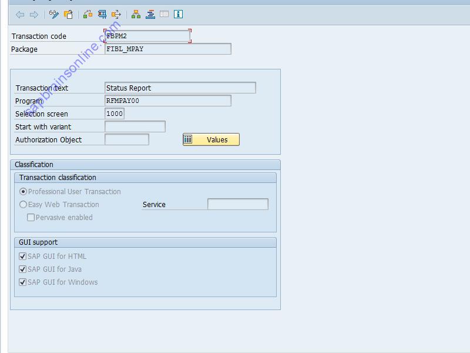The width and height of the screenshot is (470, 353).
Task: Click the Transaction code field FBPM2
Action: [x=147, y=36]
